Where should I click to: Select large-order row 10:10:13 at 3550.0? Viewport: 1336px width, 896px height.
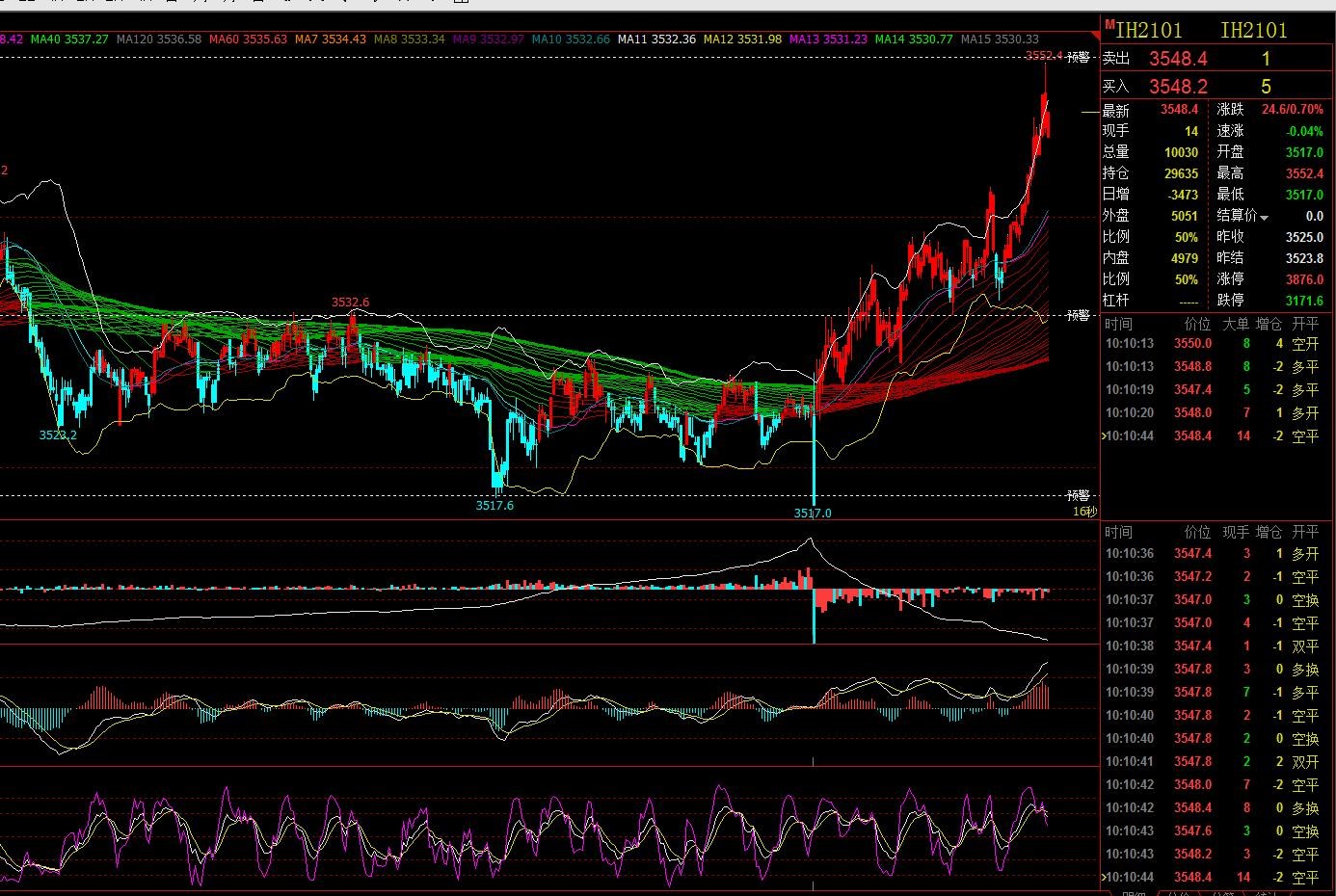[1216, 344]
